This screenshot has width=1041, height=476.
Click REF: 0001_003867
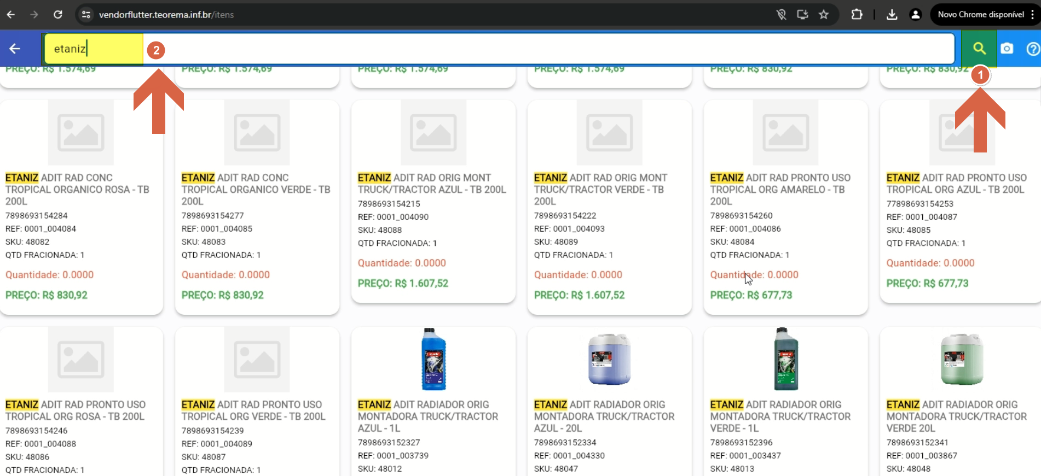(x=922, y=456)
